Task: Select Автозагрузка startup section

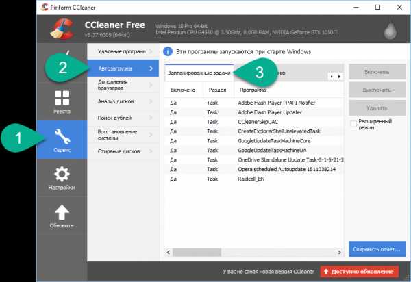Action: click(x=123, y=68)
